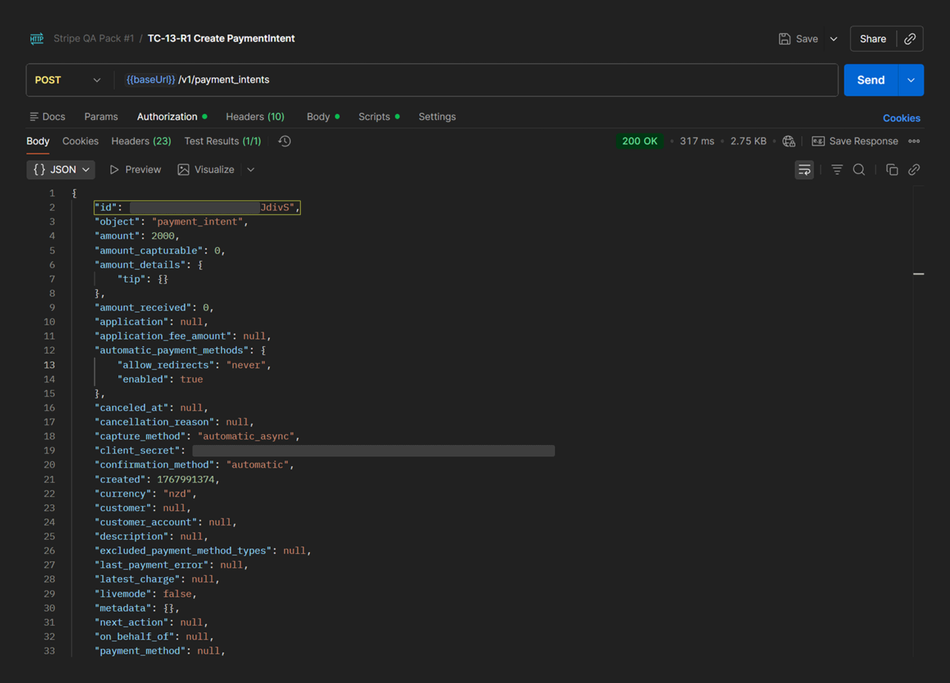Click the network globe icon
The height and width of the screenshot is (683, 950).
coord(788,141)
